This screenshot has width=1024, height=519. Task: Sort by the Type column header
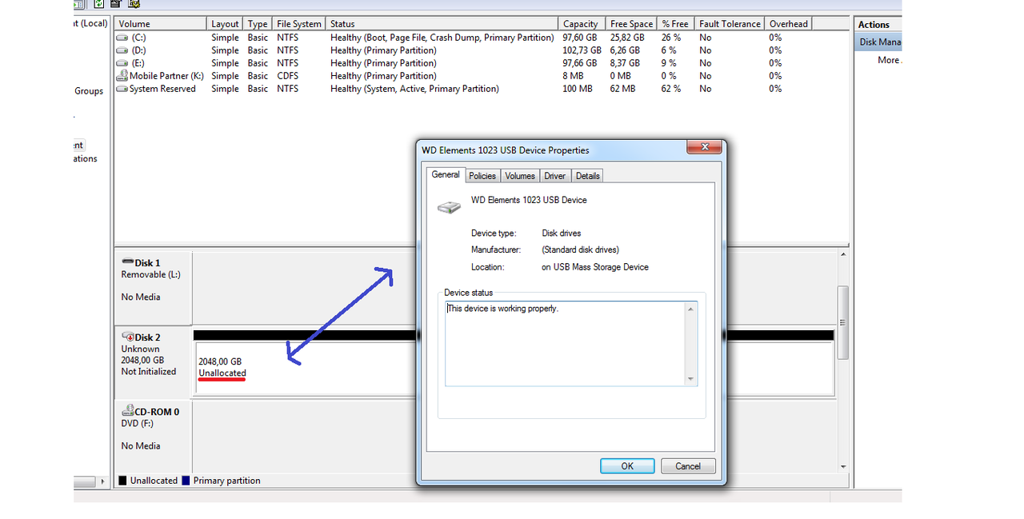click(x=258, y=24)
